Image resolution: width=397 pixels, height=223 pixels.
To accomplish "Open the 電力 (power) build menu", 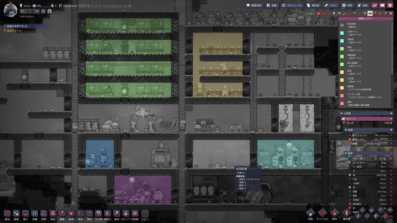I will (x=25, y=213).
